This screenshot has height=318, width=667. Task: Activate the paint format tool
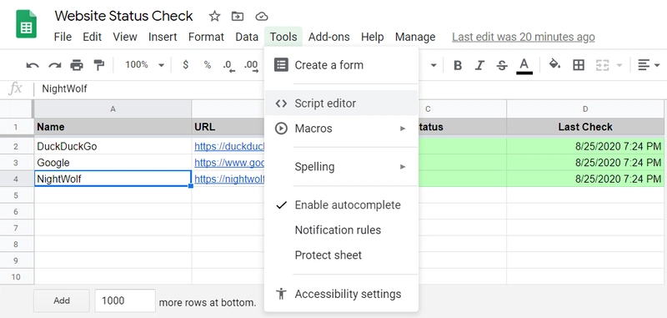point(98,65)
